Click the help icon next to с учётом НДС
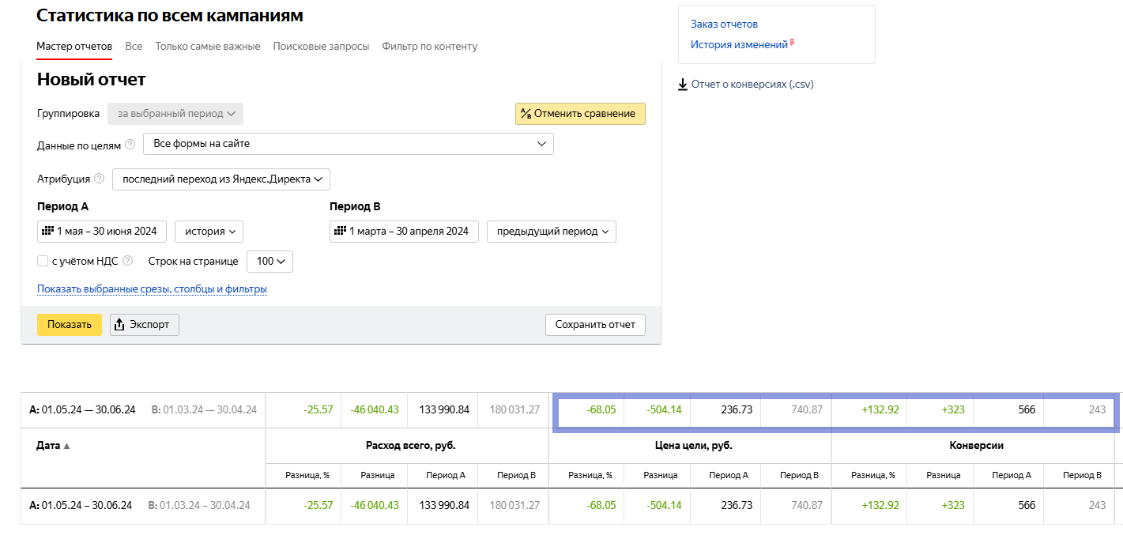 [128, 262]
